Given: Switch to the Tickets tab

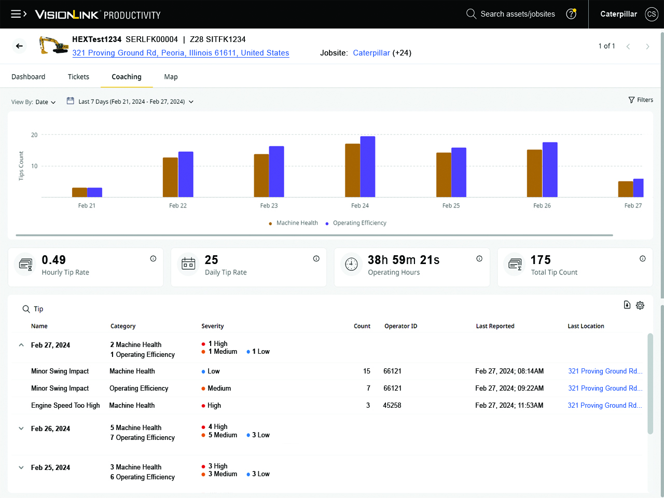Looking at the screenshot, I should [78, 76].
